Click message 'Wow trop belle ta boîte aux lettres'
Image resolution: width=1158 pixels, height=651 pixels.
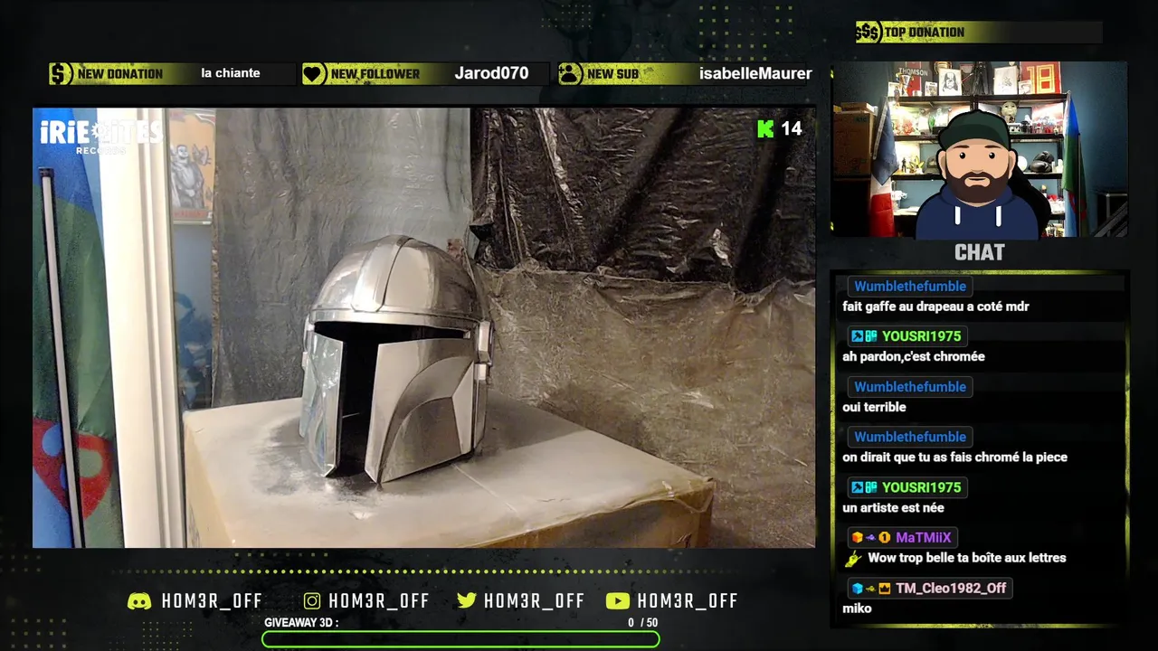(x=967, y=558)
